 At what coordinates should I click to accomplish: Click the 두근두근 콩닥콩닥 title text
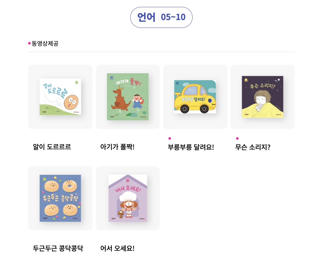[58, 248]
